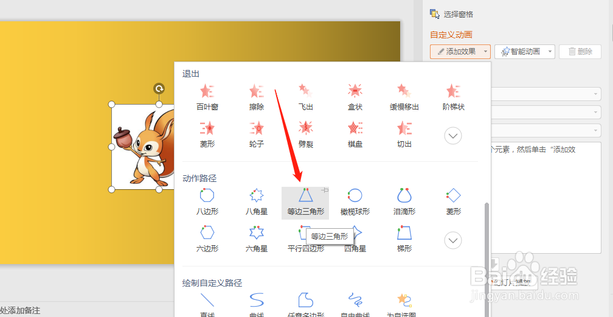Viewport: 613px width, 317px height.
Task: Apply the 泪滴形 motion path
Action: click(404, 202)
